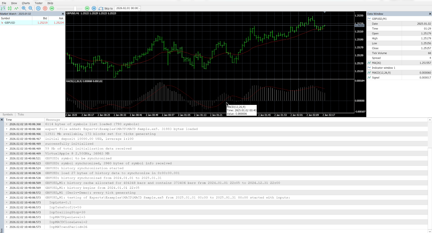Stop the strategy test
The width and height of the screenshot is (432, 233).
(x=45, y=8)
